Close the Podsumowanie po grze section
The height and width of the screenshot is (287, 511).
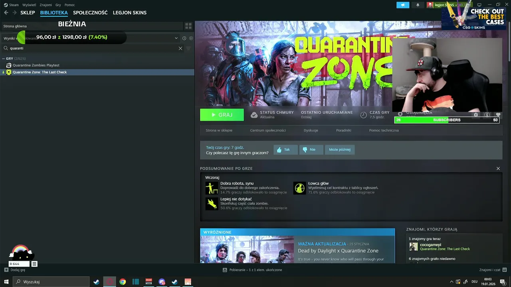click(x=498, y=169)
